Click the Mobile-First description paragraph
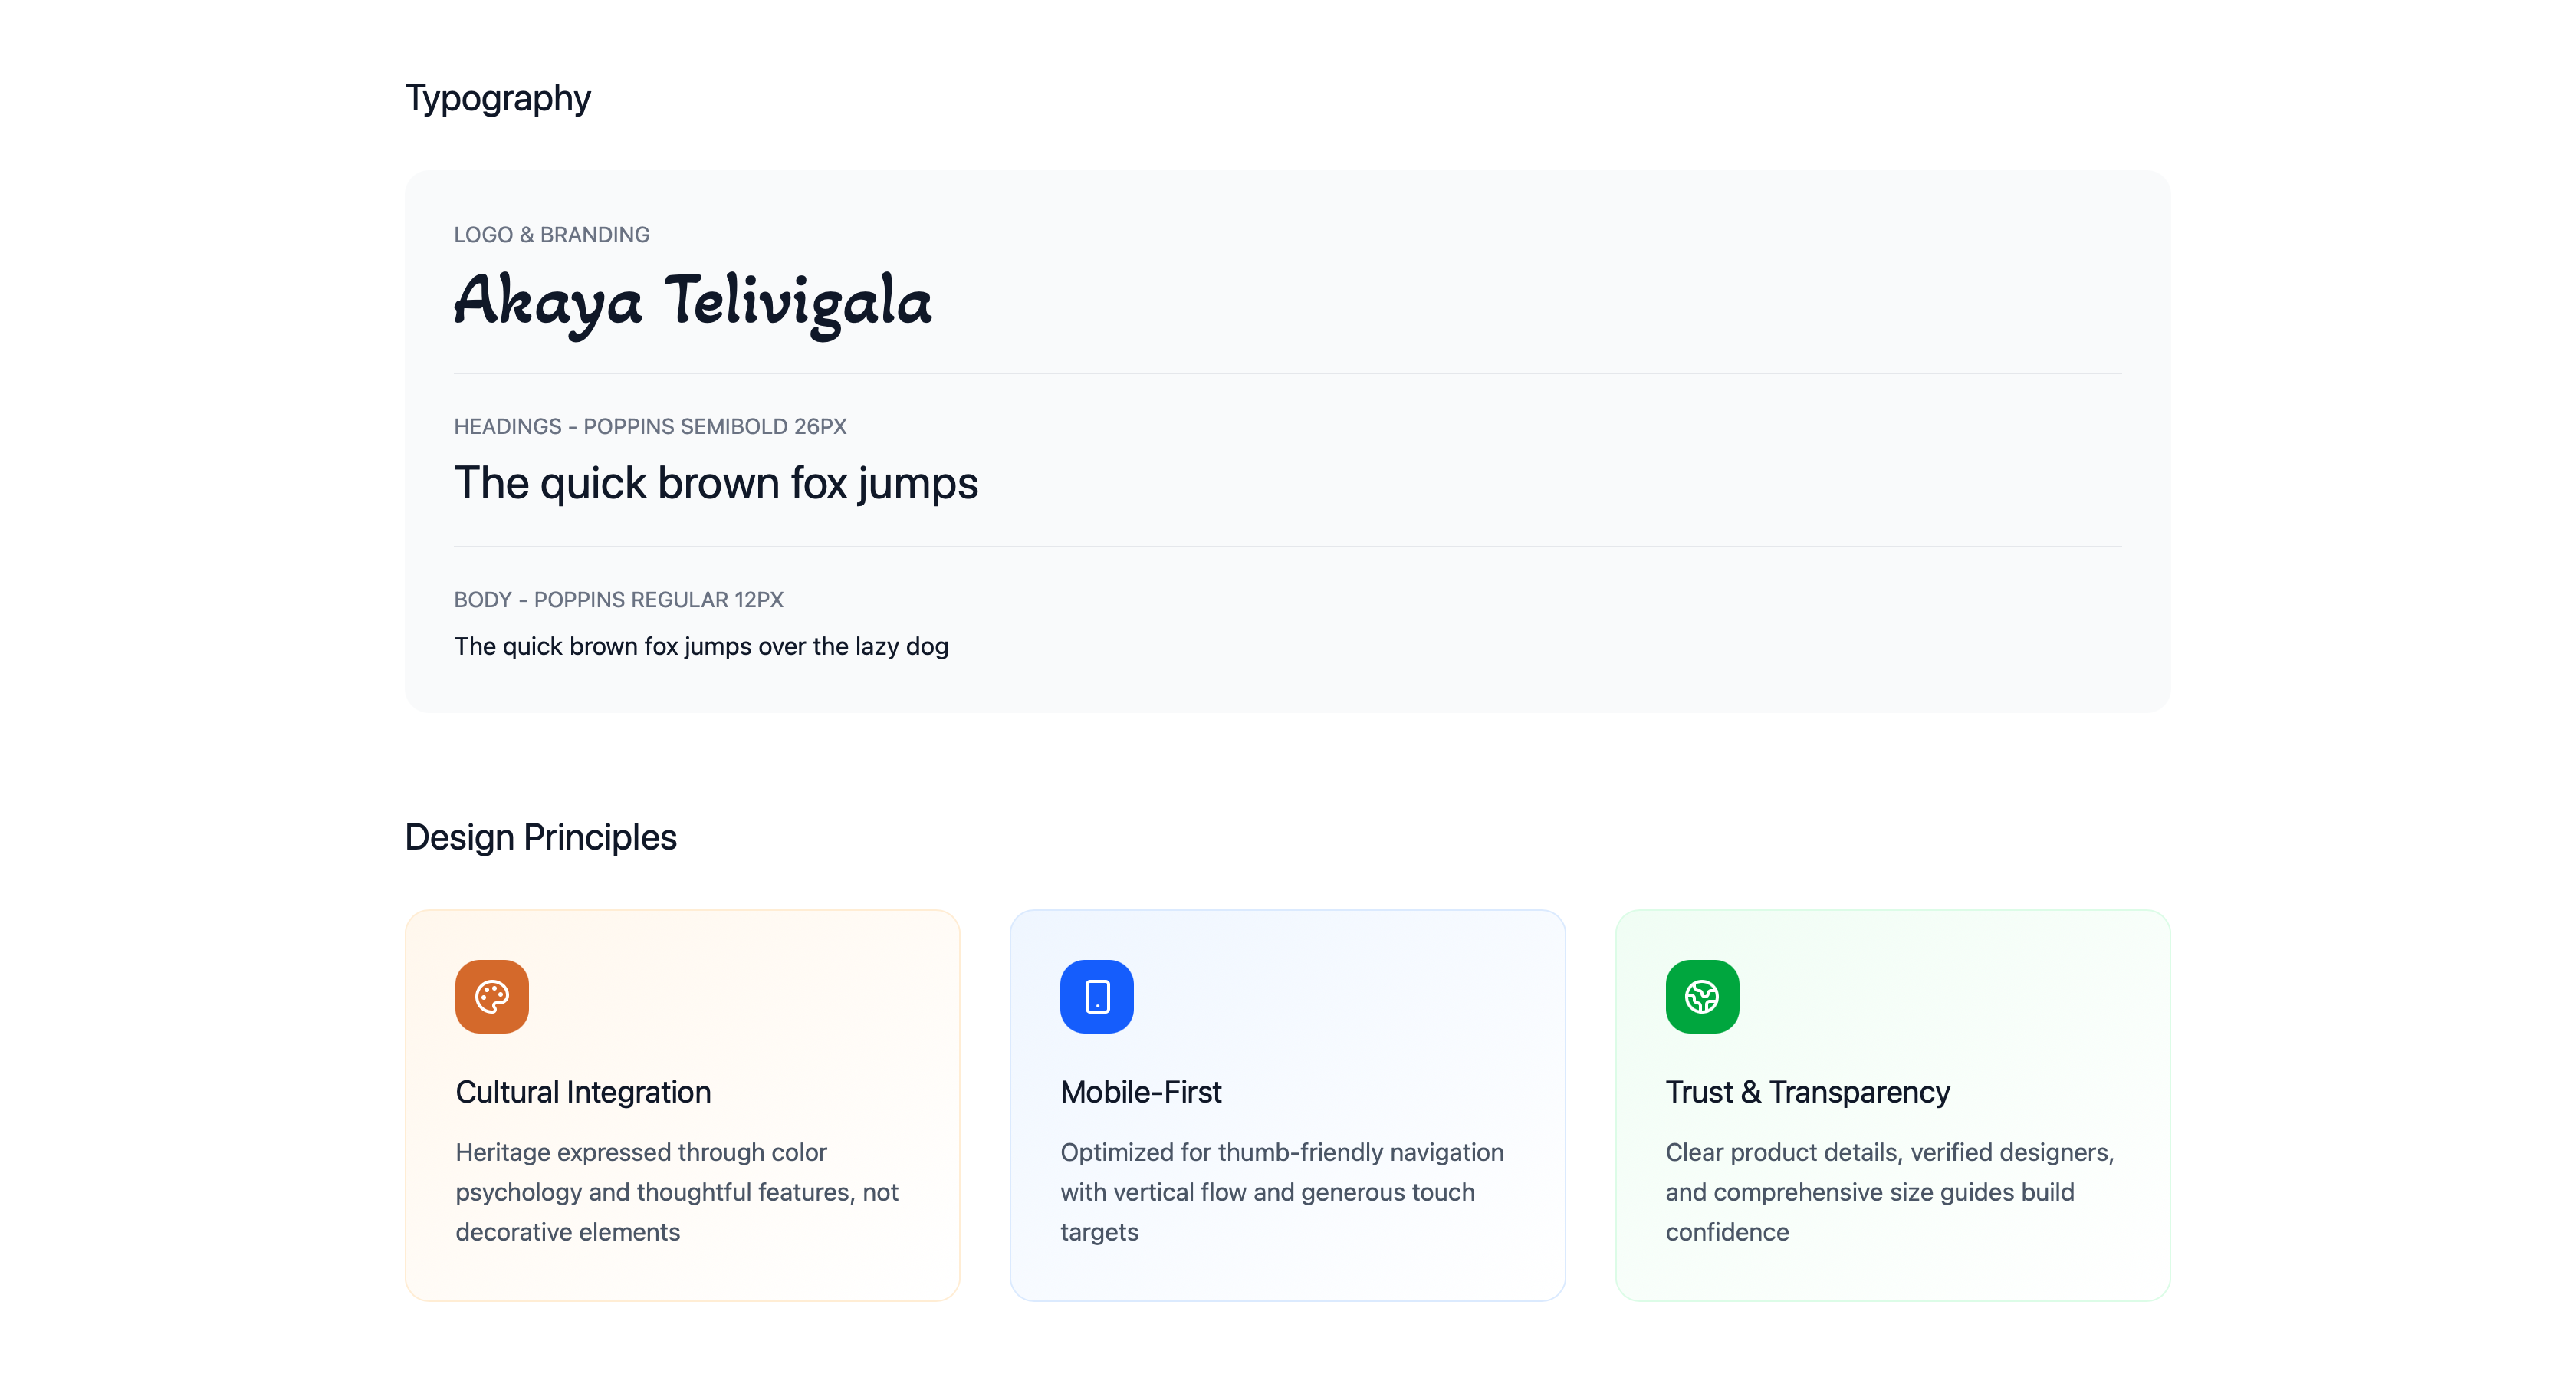 point(1280,1192)
